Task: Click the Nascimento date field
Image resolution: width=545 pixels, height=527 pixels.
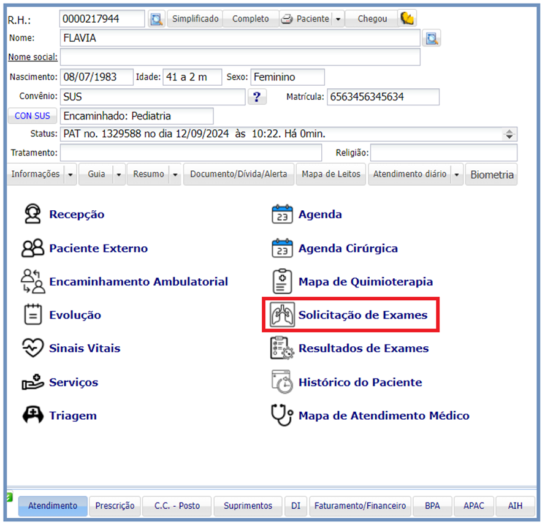Action: click(x=96, y=77)
